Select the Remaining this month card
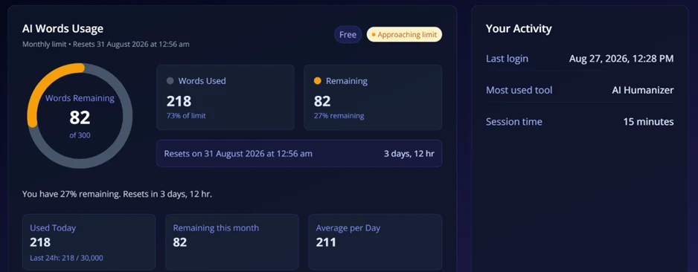Viewport: 698px width, 272px height. [x=232, y=242]
